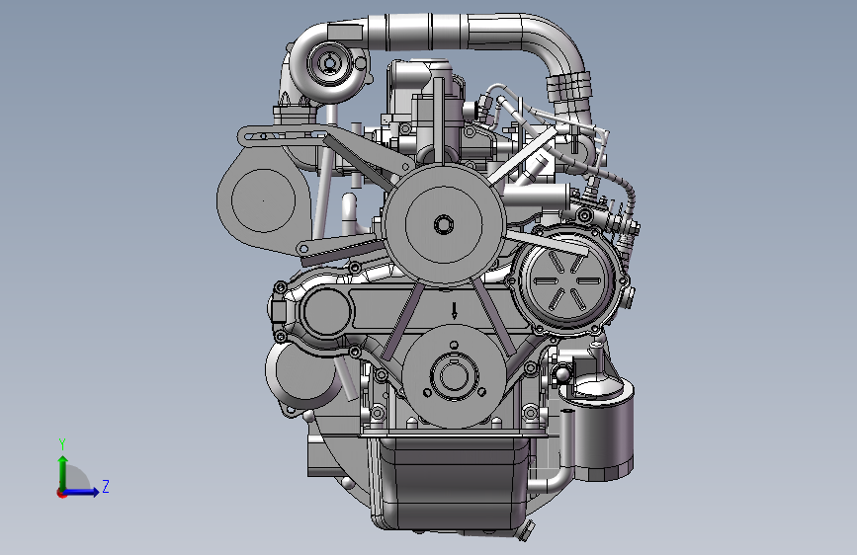857x555 pixels.
Task: Select the large central fan pulley
Action: 443,225
